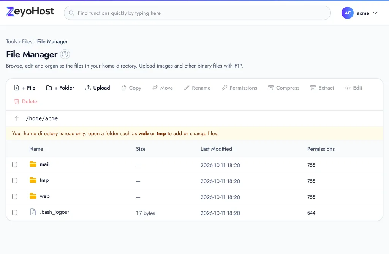Open the tmp folder name in list

44,180
